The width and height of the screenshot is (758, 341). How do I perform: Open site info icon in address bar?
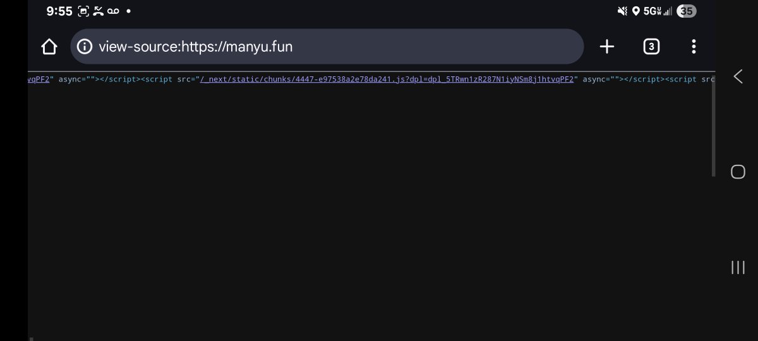point(85,47)
